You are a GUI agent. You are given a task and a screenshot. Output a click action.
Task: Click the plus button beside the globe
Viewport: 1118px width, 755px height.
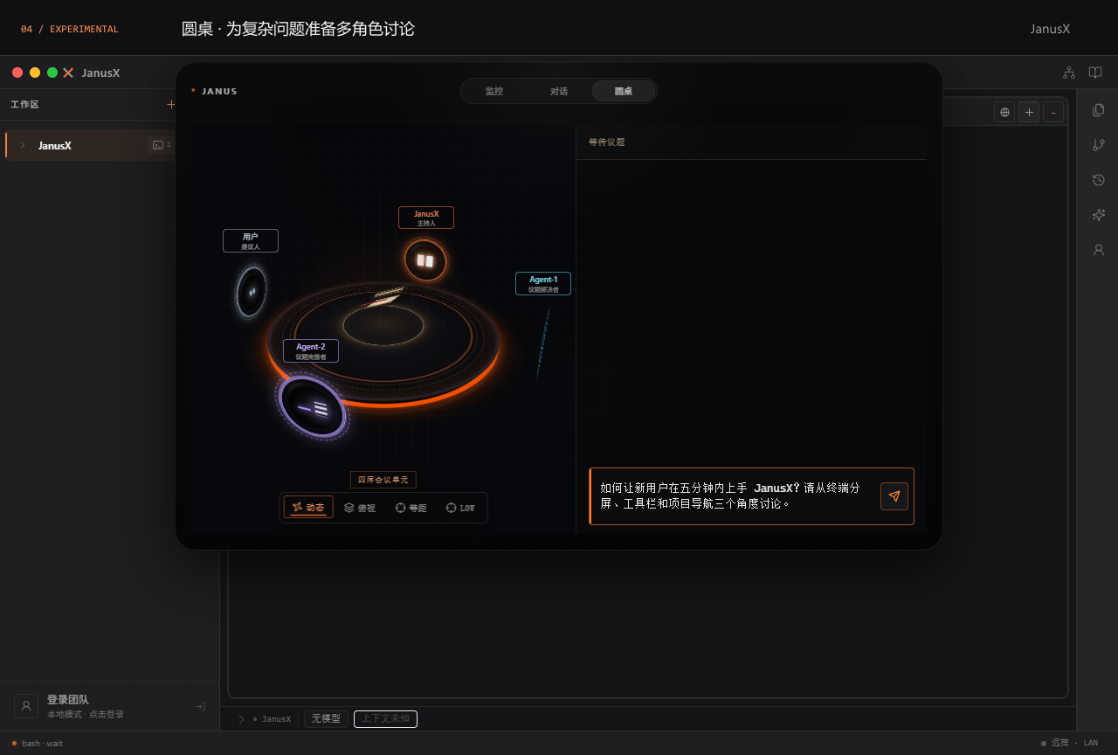[x=1029, y=112]
